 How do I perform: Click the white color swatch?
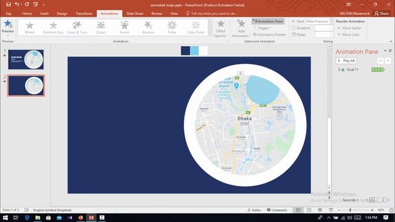pyautogui.click(x=203, y=51)
